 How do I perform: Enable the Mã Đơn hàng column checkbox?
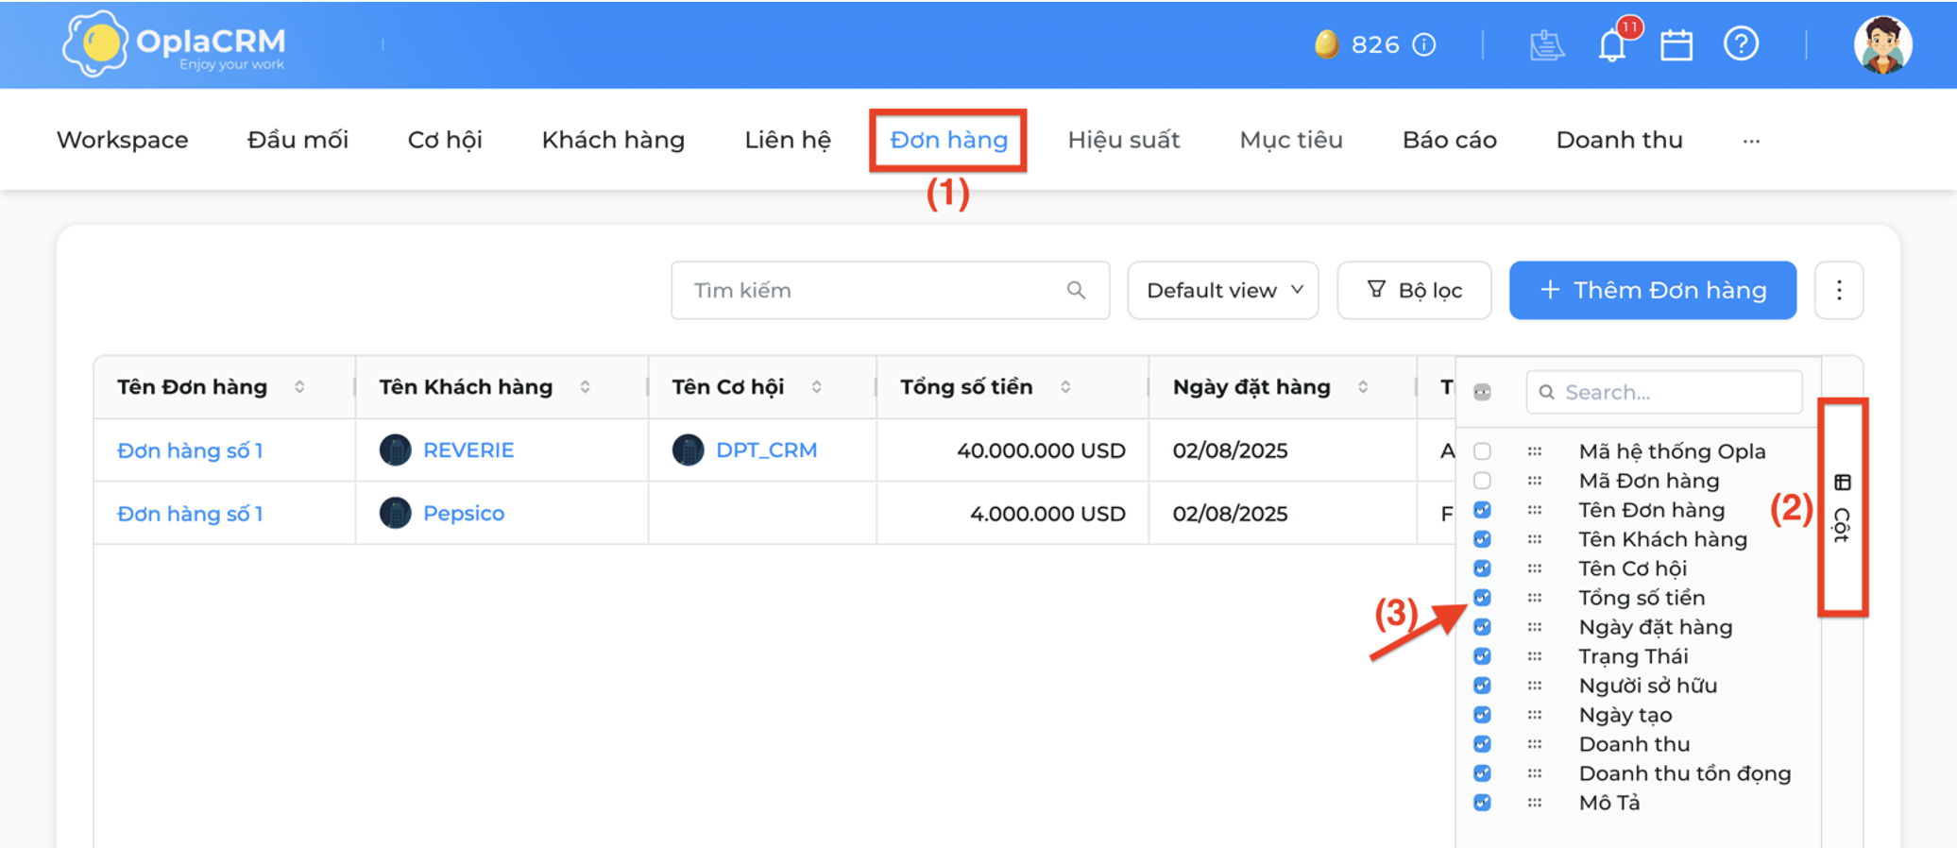1482,481
